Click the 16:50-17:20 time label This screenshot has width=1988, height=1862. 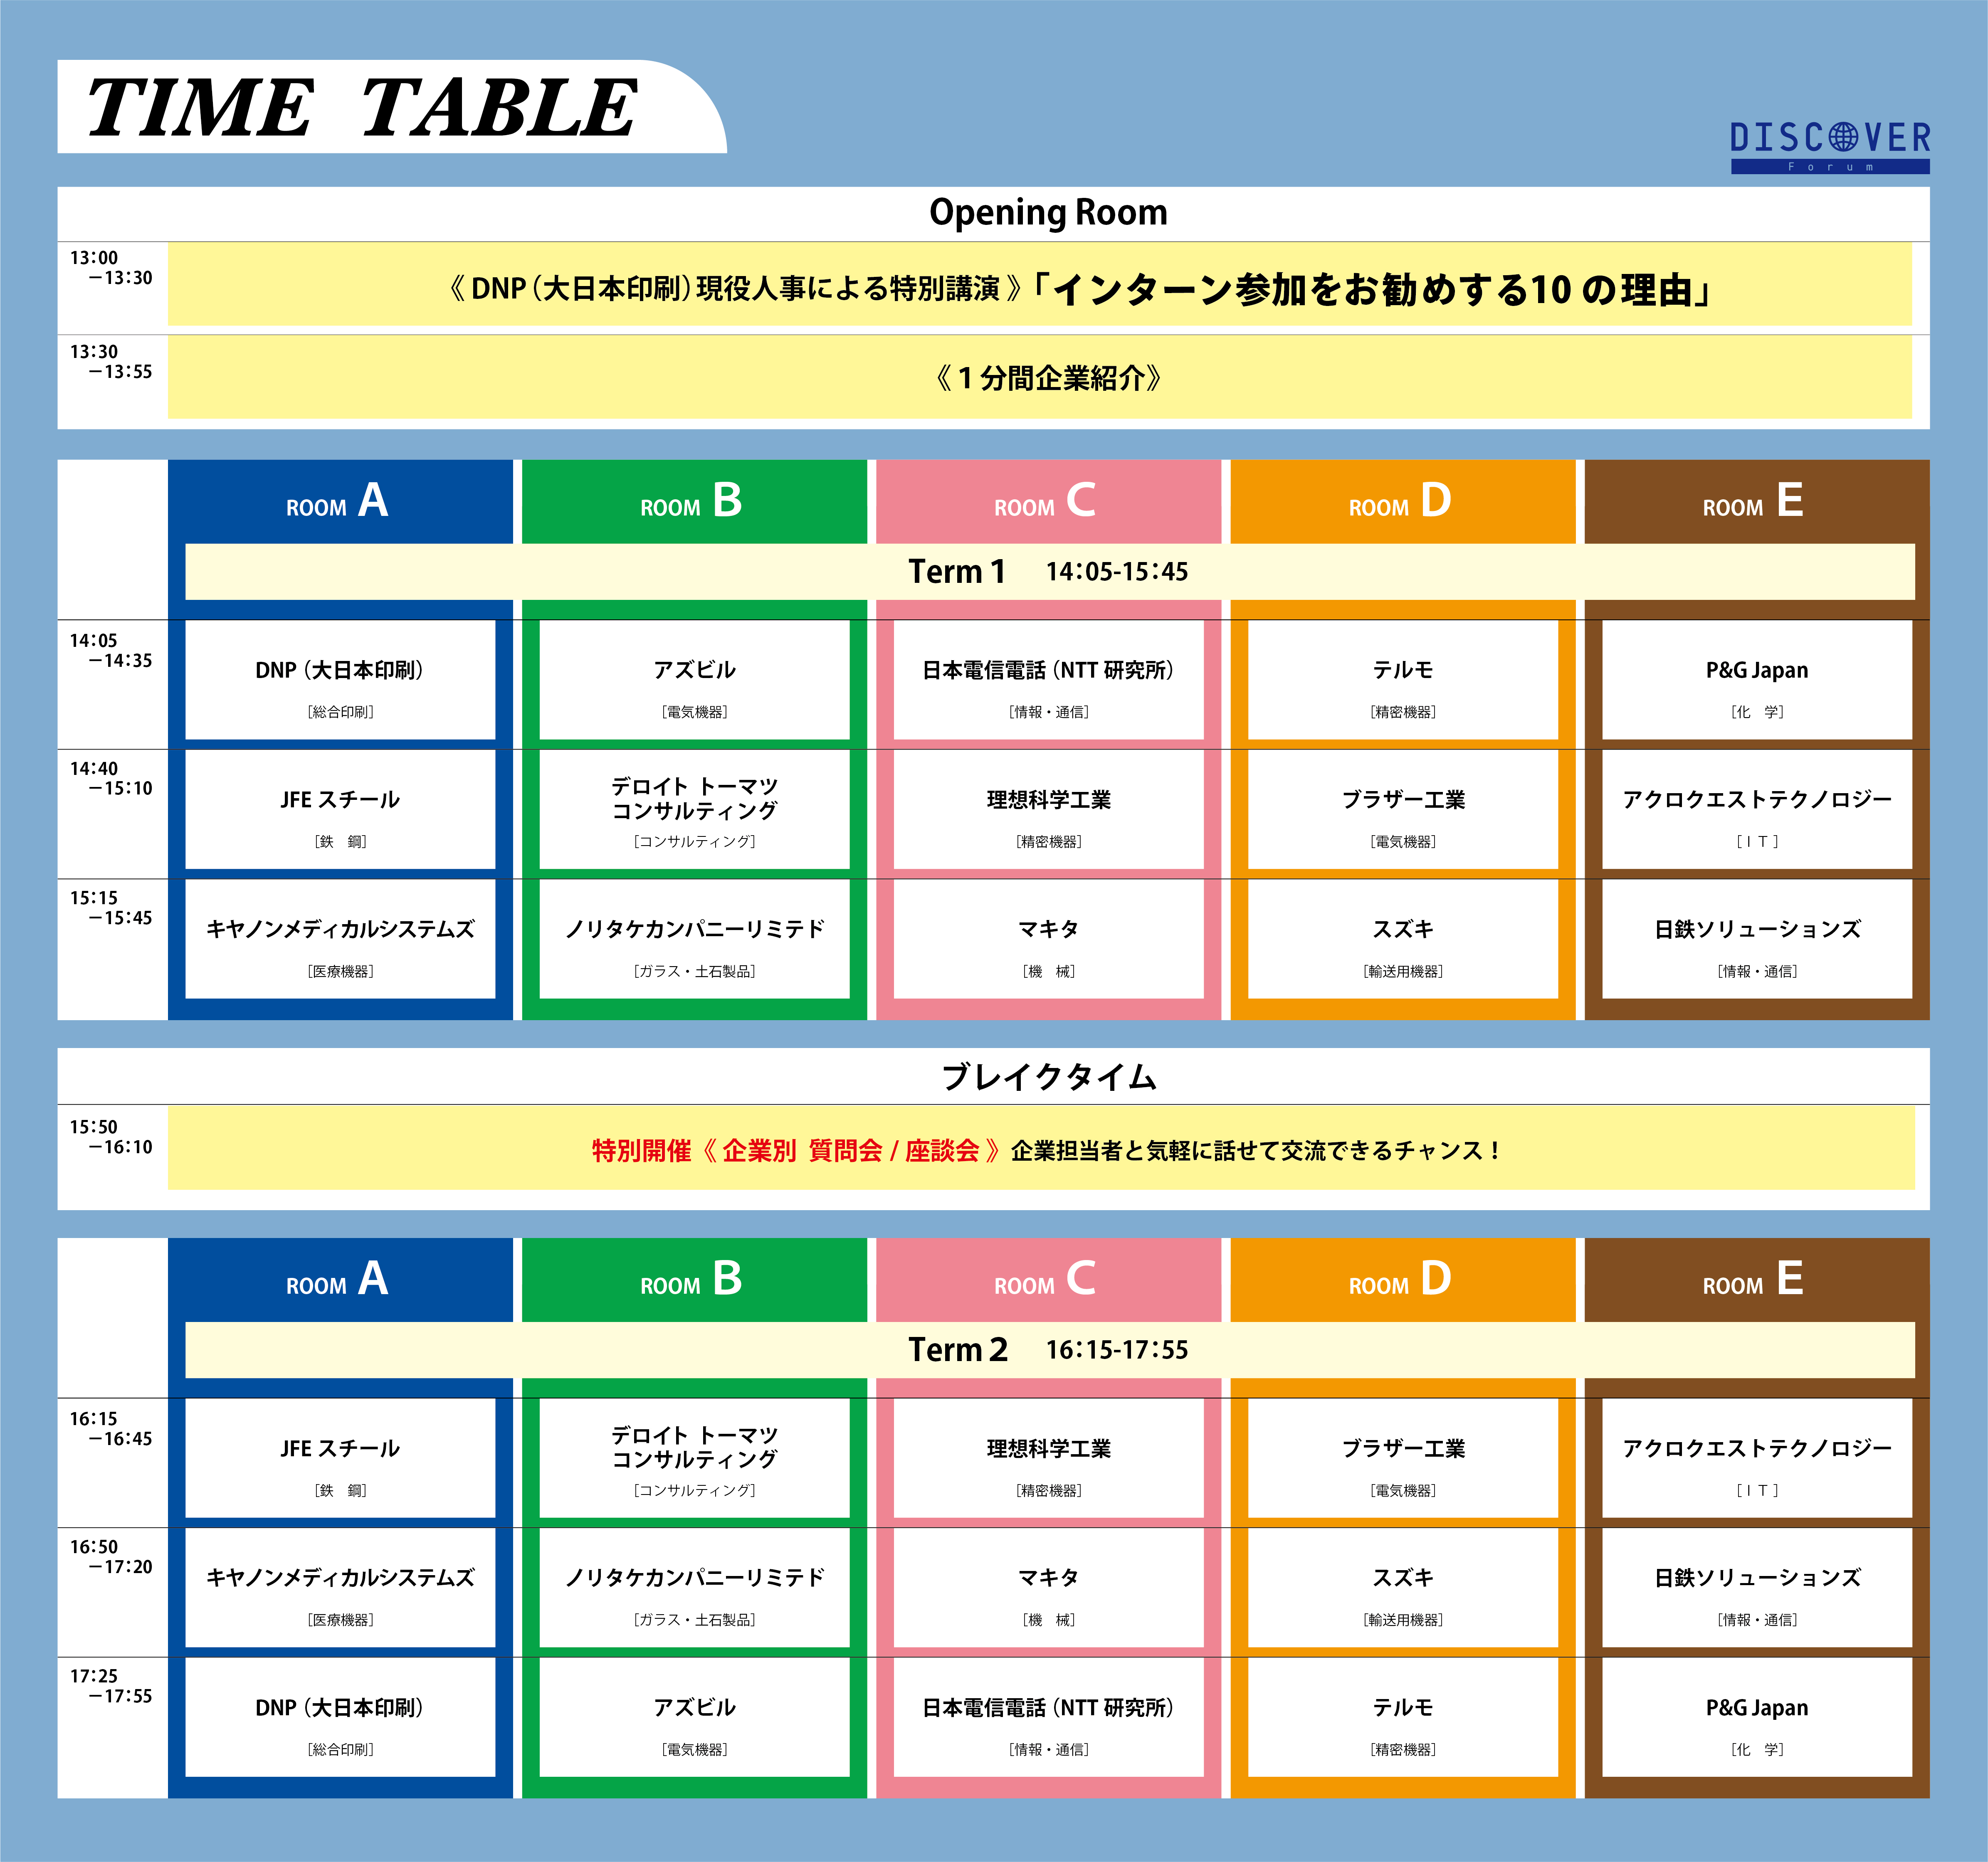(111, 1557)
